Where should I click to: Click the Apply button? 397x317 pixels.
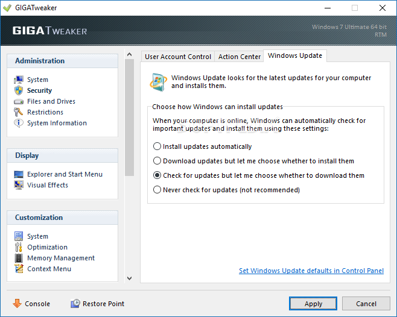pos(313,304)
